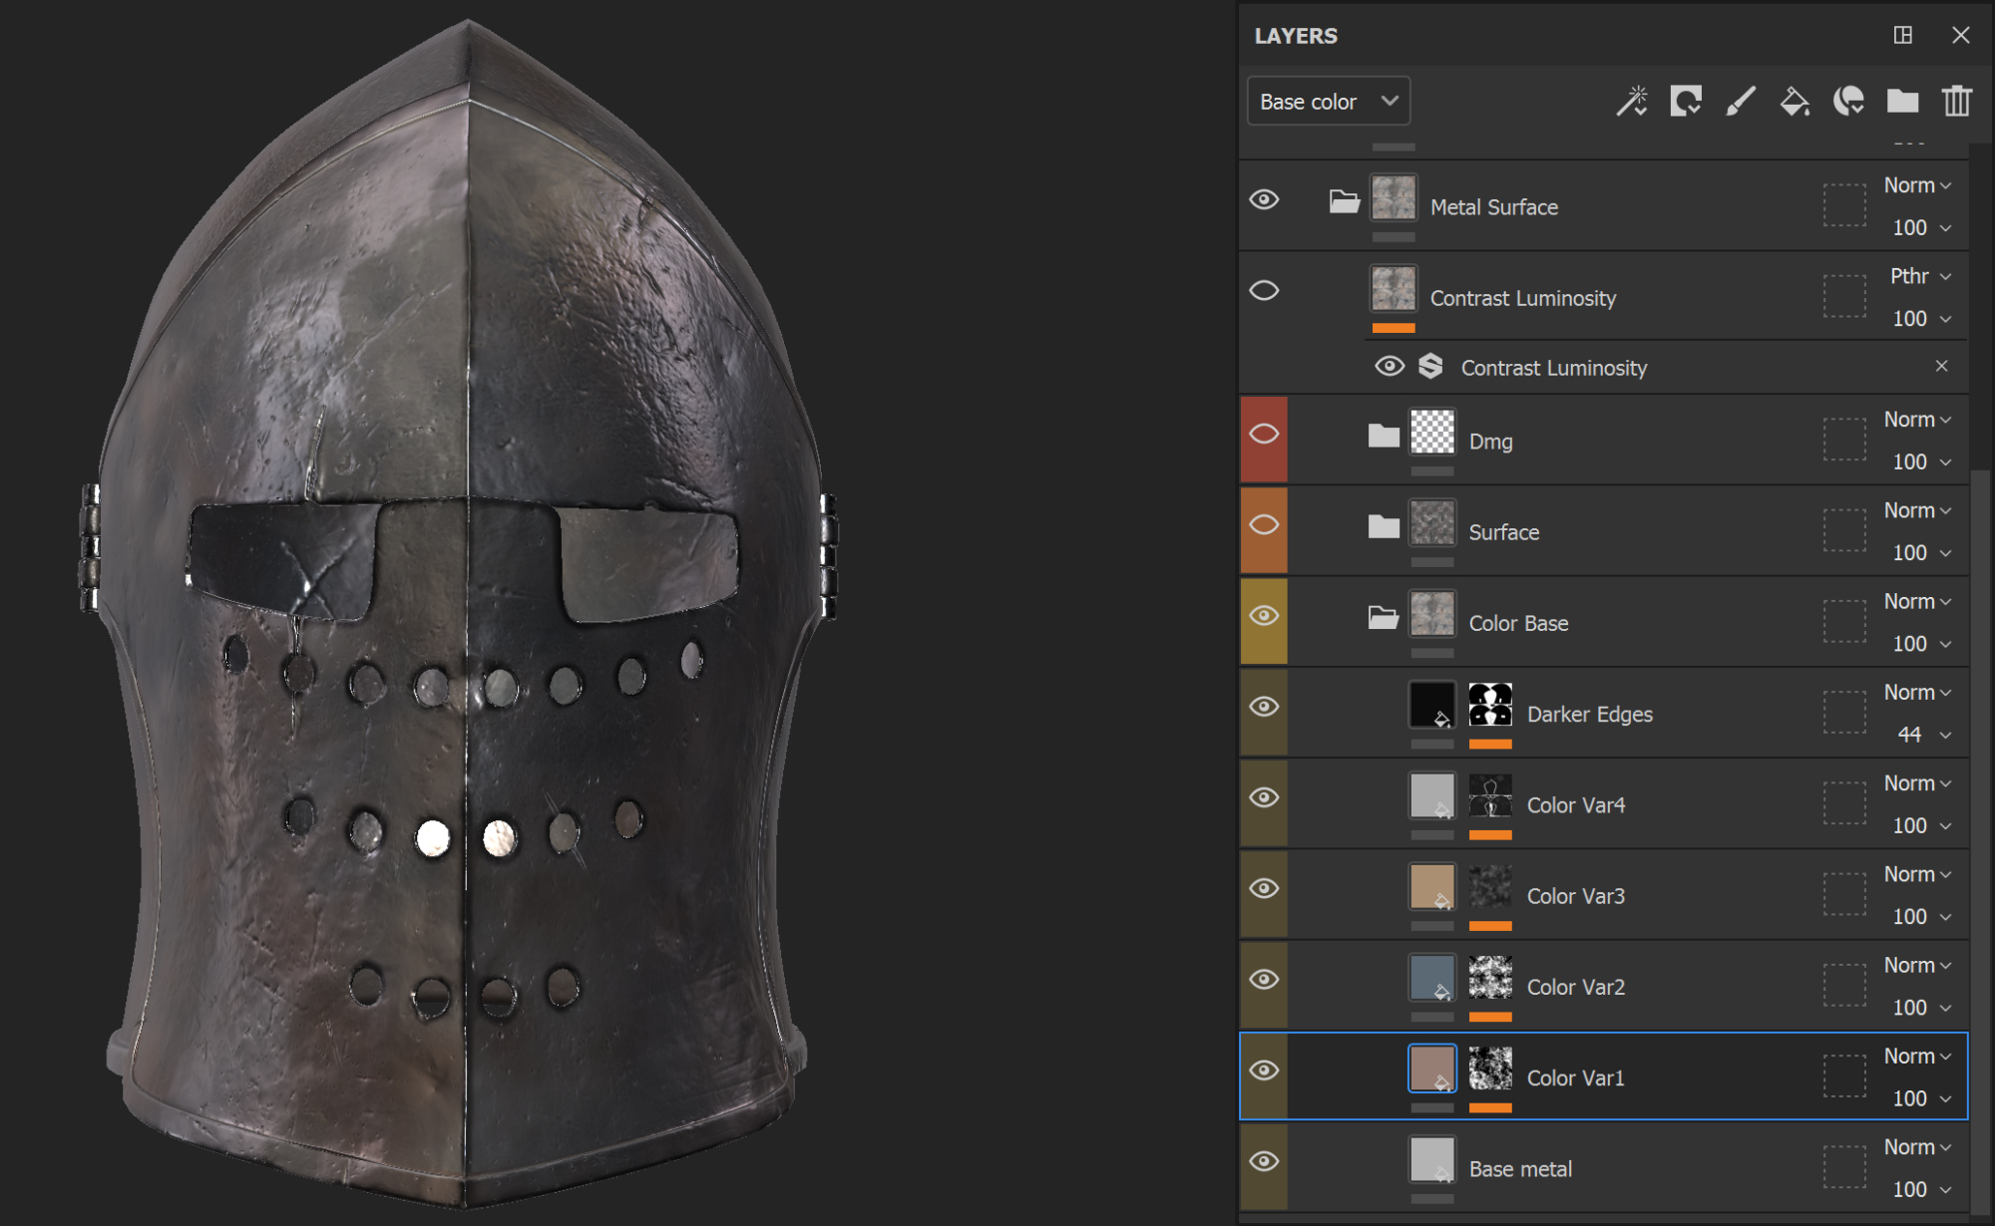Toggle visibility of Contrast Luminosity filter effect
The image size is (1995, 1226).
click(1389, 367)
